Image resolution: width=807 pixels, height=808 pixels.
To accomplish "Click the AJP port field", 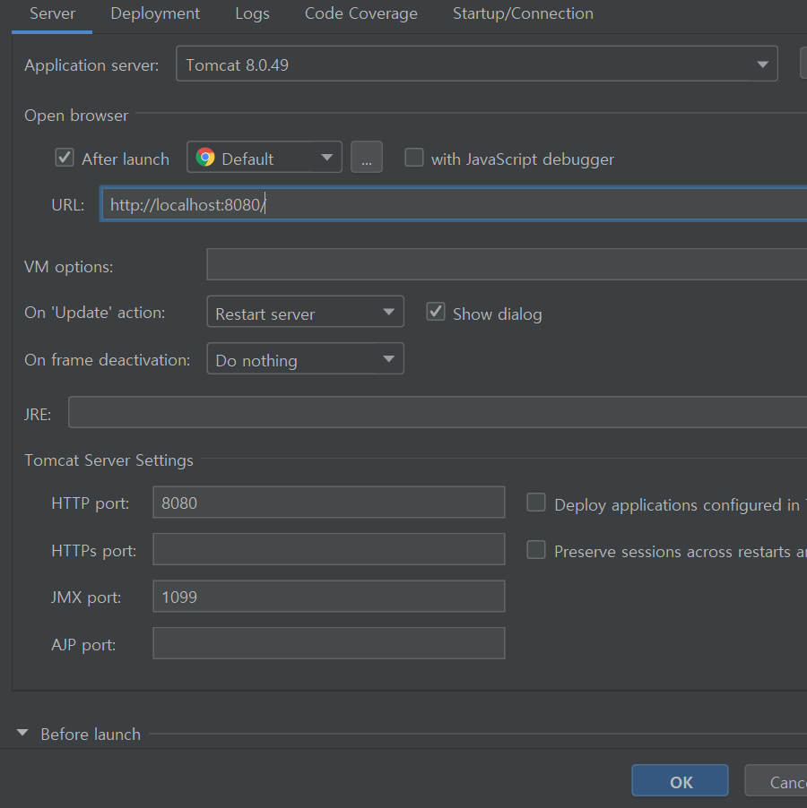I will (x=329, y=643).
